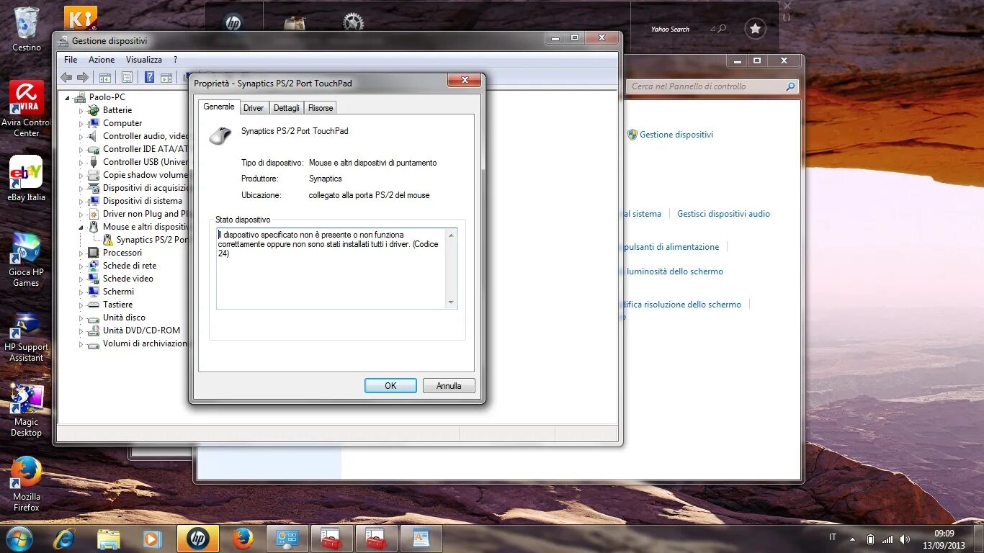Expand the Batterie node
984x553 pixels.
click(81, 111)
